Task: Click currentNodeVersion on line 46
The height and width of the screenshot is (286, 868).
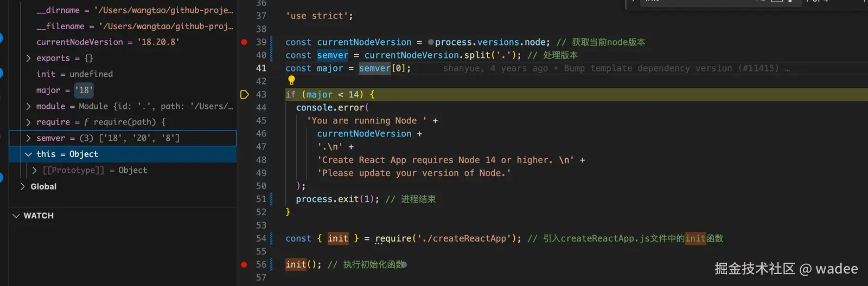Action: [364, 134]
